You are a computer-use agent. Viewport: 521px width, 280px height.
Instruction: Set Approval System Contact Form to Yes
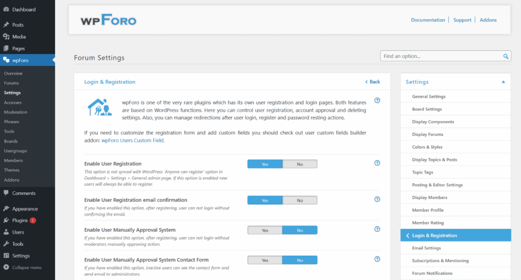click(265, 260)
